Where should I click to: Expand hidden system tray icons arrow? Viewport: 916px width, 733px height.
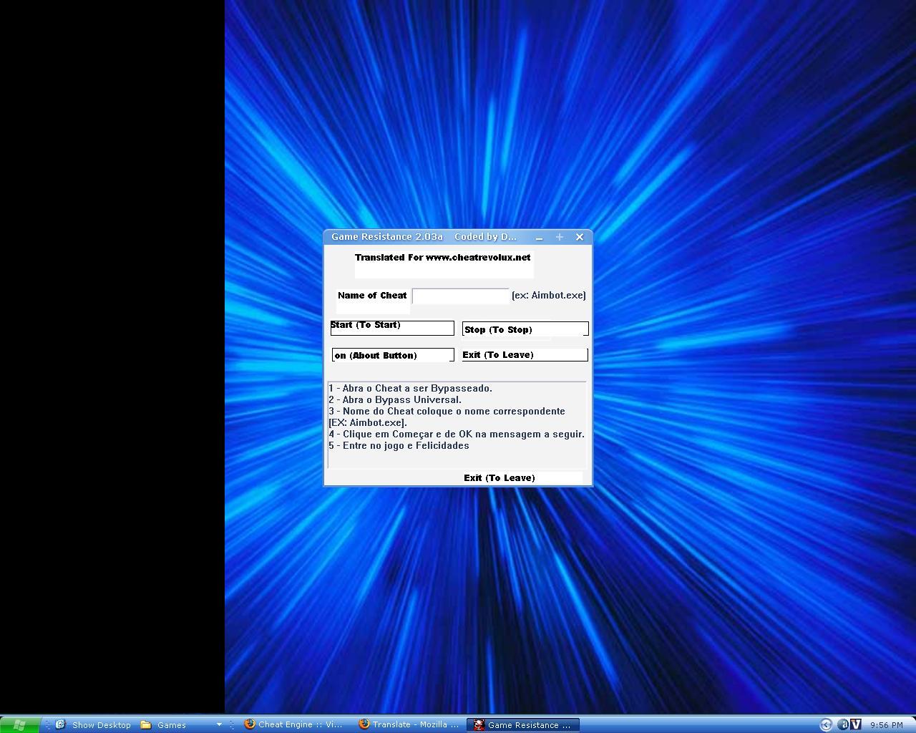[826, 724]
